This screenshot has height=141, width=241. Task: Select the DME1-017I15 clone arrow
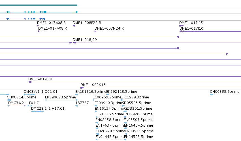click(181, 26)
